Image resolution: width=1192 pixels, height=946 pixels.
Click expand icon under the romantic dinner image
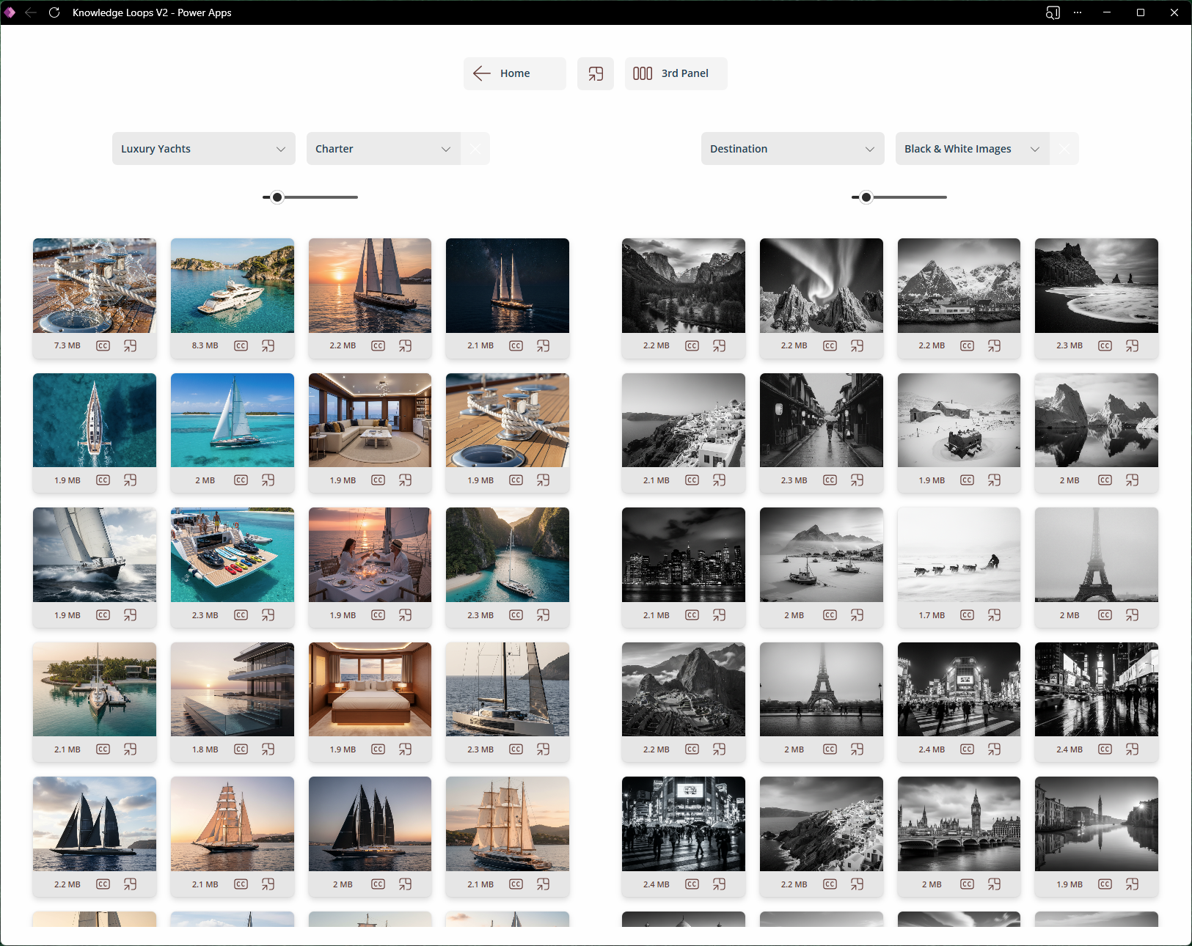pyautogui.click(x=405, y=615)
